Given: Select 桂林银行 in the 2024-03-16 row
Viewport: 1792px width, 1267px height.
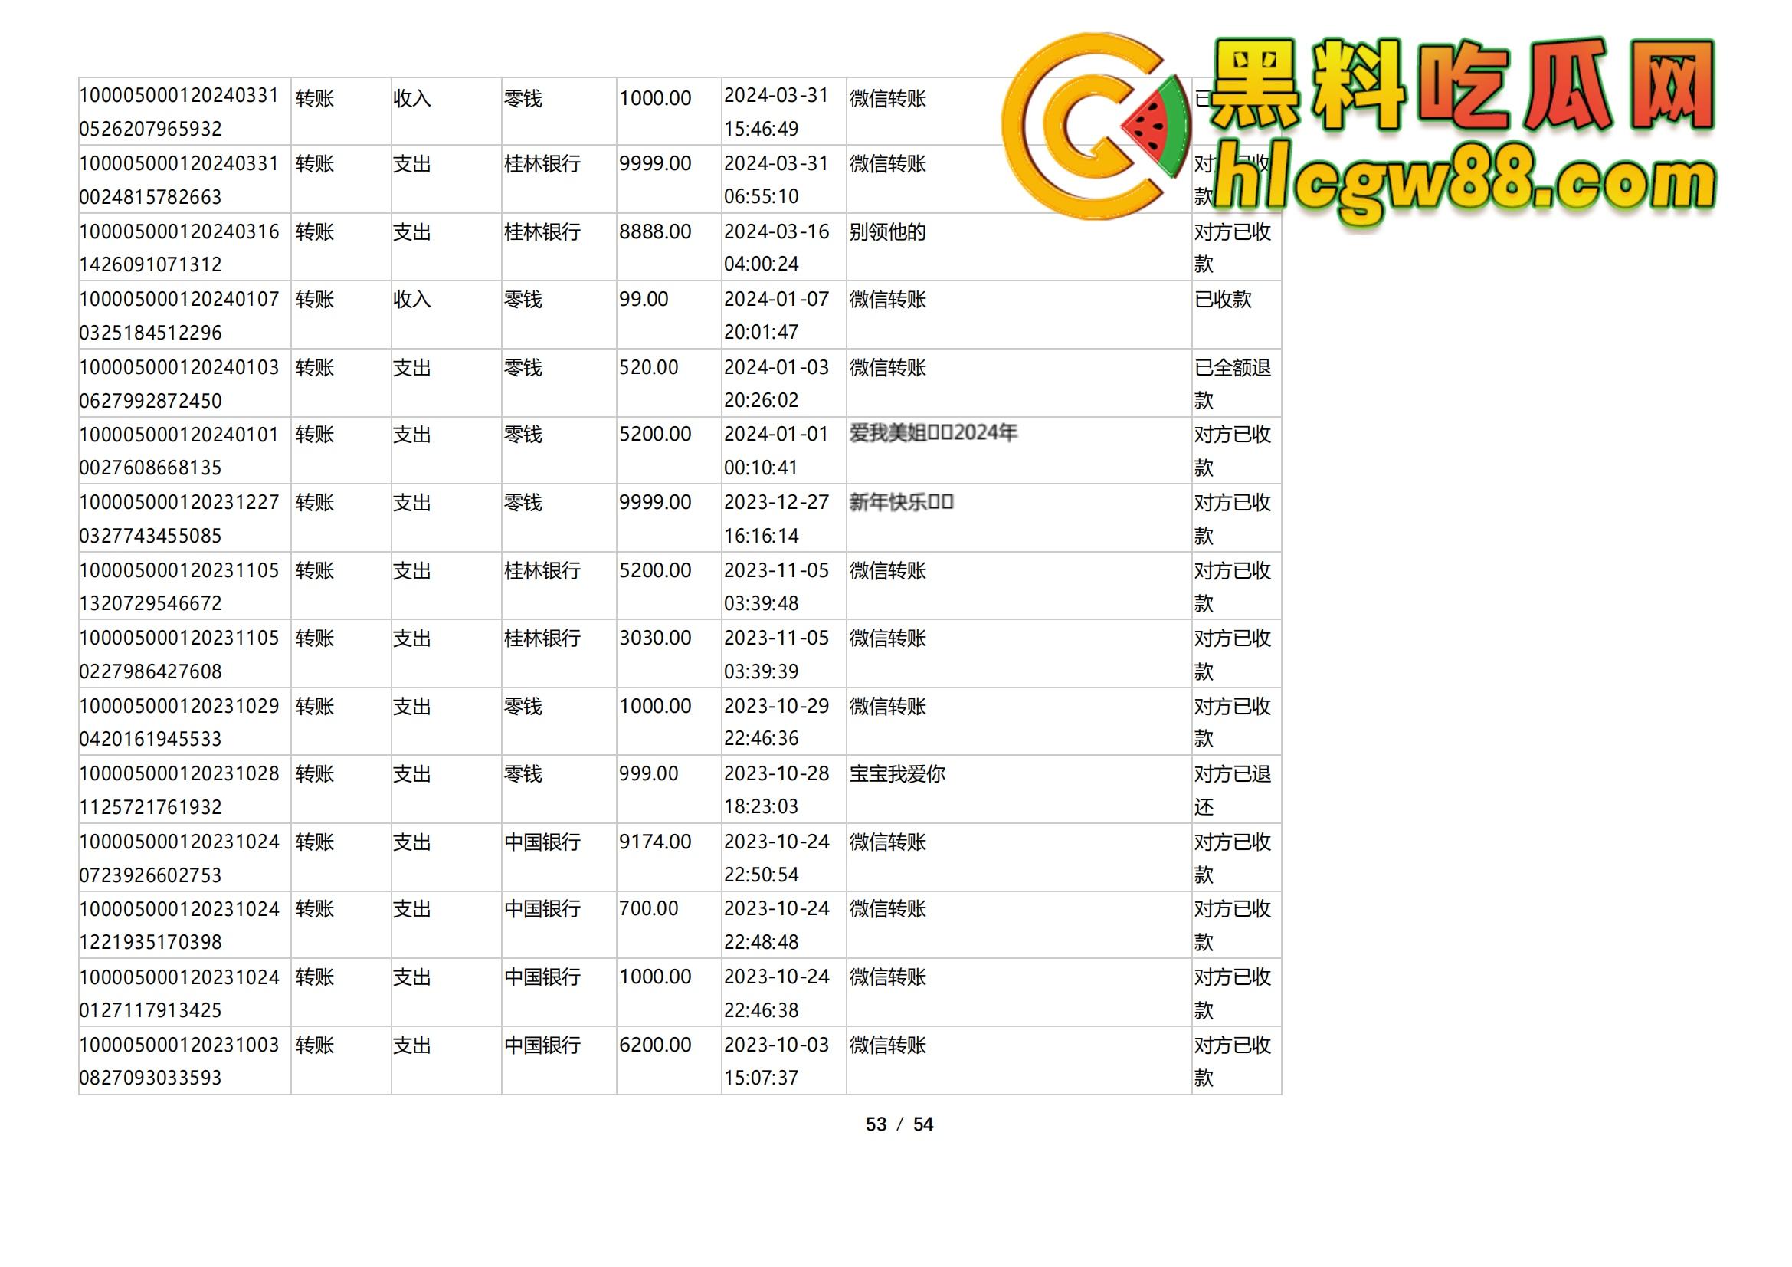Looking at the screenshot, I should pyautogui.click(x=542, y=233).
